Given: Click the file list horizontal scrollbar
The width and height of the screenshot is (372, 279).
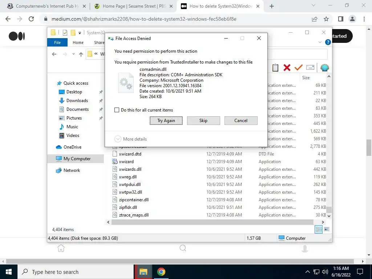Looking at the screenshot, I should pos(212,222).
